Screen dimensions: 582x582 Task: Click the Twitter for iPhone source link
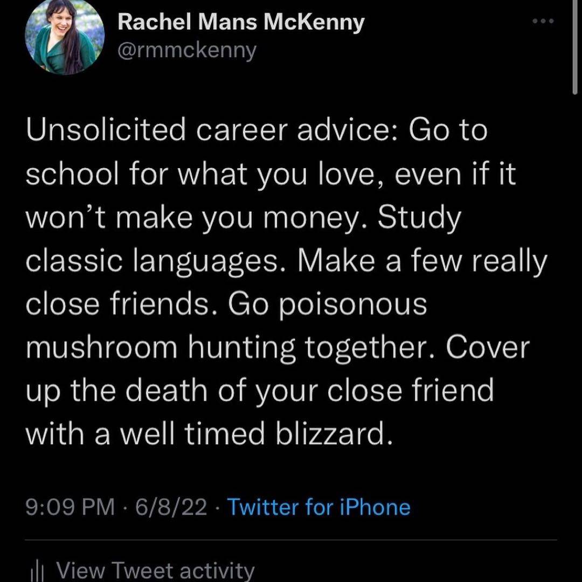pos(318,507)
